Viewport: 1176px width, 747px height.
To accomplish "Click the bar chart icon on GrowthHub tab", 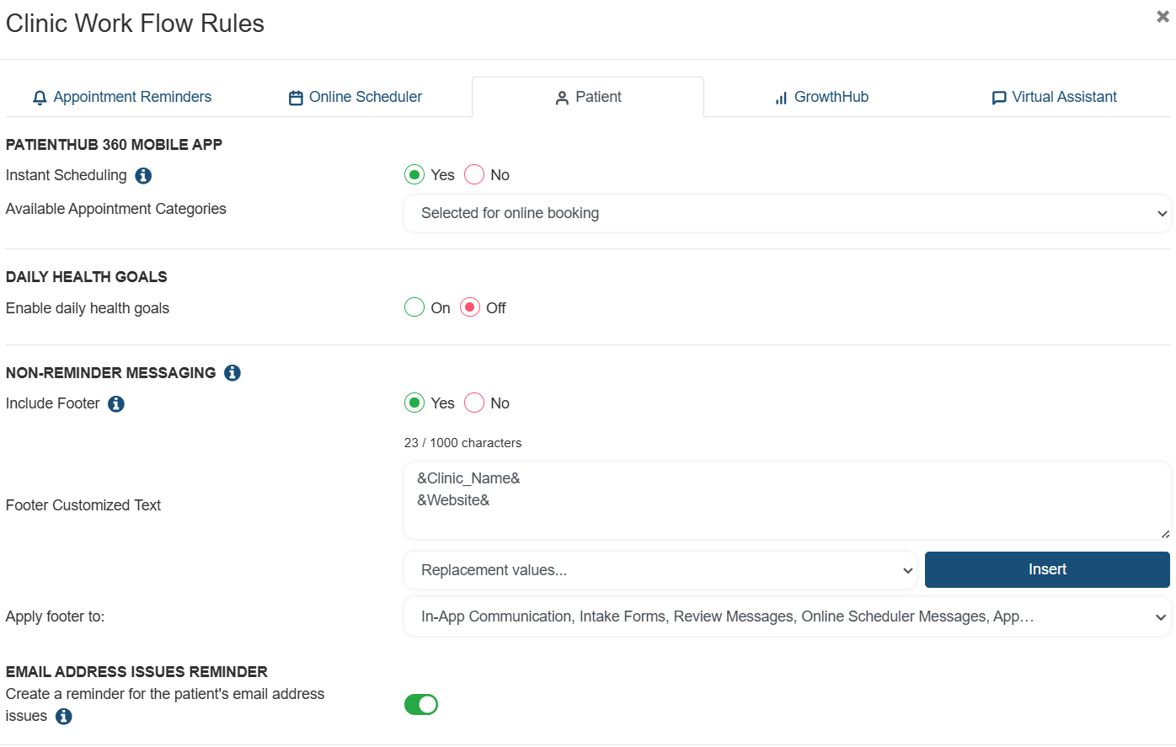I will [781, 98].
